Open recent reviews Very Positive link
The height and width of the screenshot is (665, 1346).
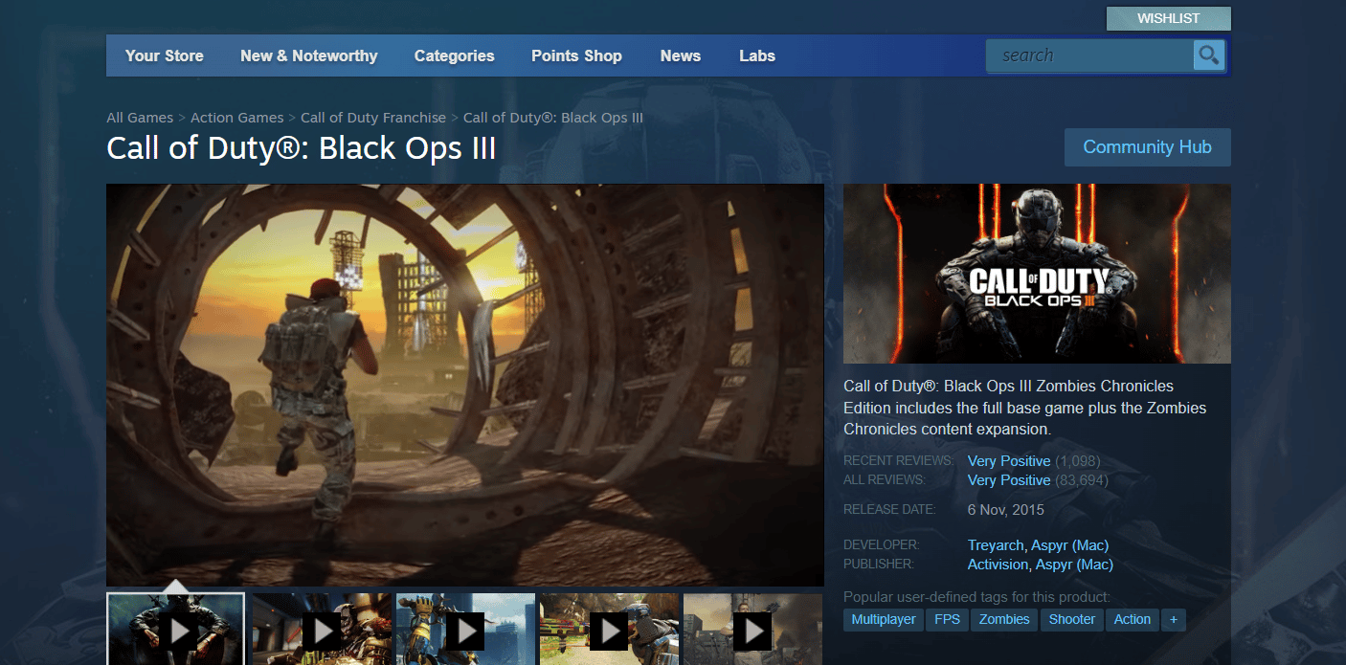click(1009, 461)
